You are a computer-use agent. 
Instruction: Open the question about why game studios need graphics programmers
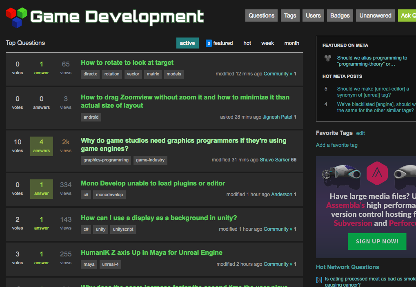tap(183, 140)
